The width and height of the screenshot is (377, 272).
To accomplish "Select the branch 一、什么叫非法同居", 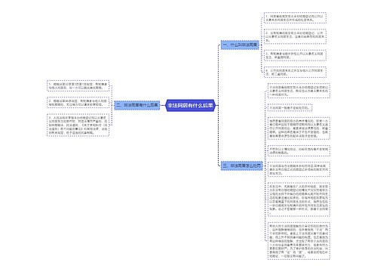I will click(240, 45).
